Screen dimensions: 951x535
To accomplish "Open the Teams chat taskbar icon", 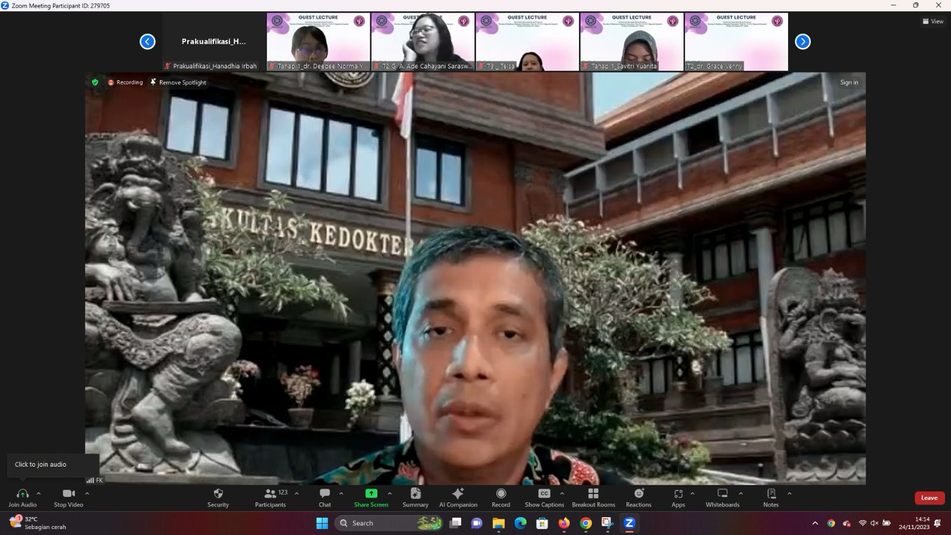I will tap(477, 523).
